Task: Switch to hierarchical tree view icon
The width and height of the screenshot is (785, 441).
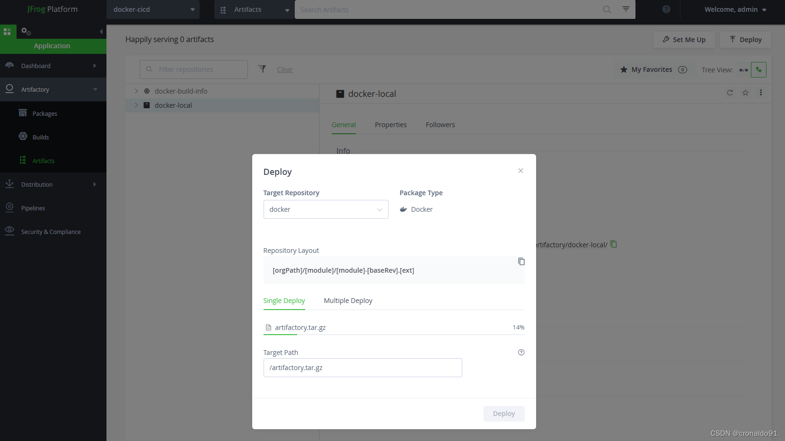Action: click(x=759, y=69)
